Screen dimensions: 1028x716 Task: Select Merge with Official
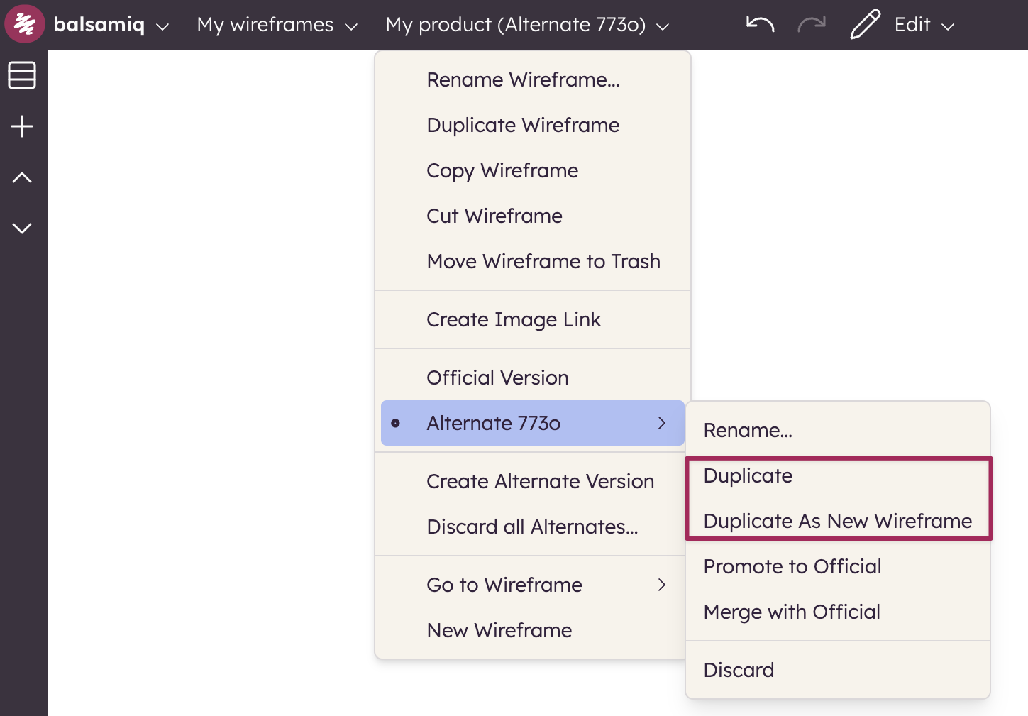[838, 612]
